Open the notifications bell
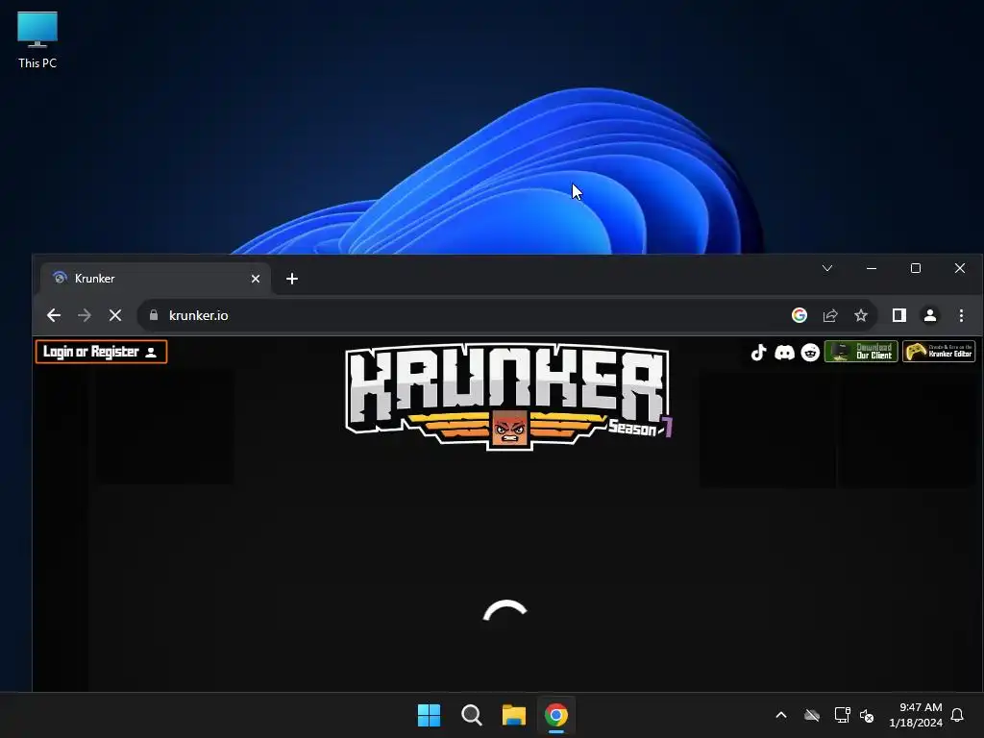 (x=957, y=715)
